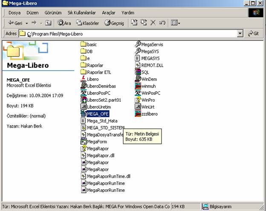This screenshot has width=266, height=211.
Task: Select the WinPosPC file
Action: coord(147,93)
